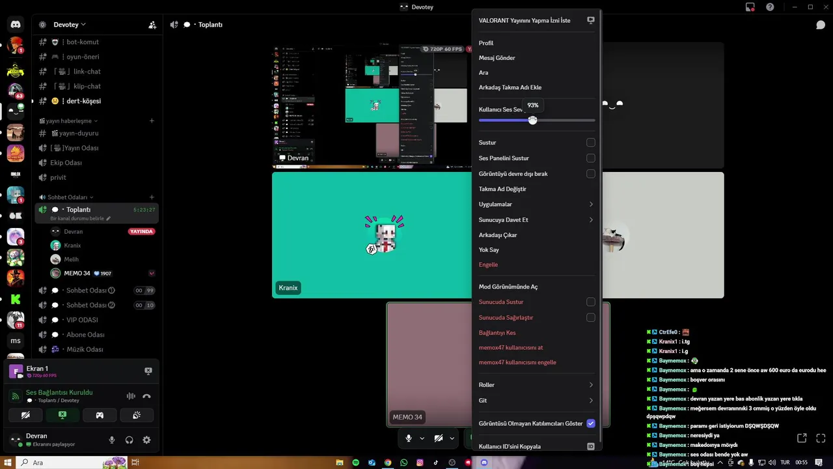
Task: Click the Windows Start button
Action: [x=8, y=462]
